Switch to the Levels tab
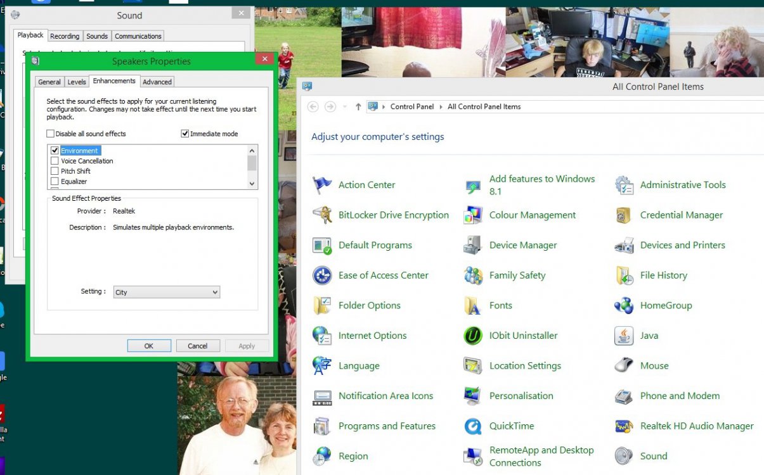 [76, 81]
